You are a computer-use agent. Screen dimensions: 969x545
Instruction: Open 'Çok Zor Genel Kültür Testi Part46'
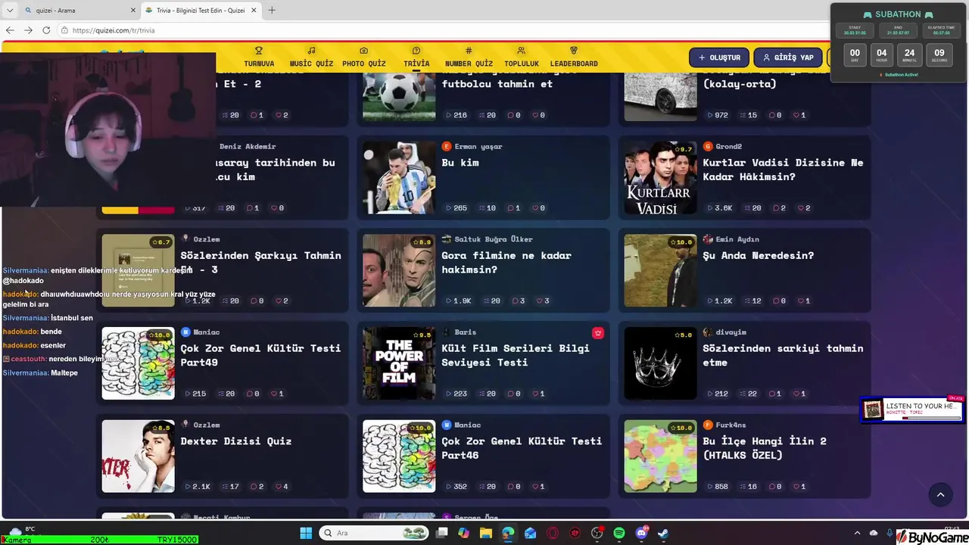pyautogui.click(x=522, y=448)
